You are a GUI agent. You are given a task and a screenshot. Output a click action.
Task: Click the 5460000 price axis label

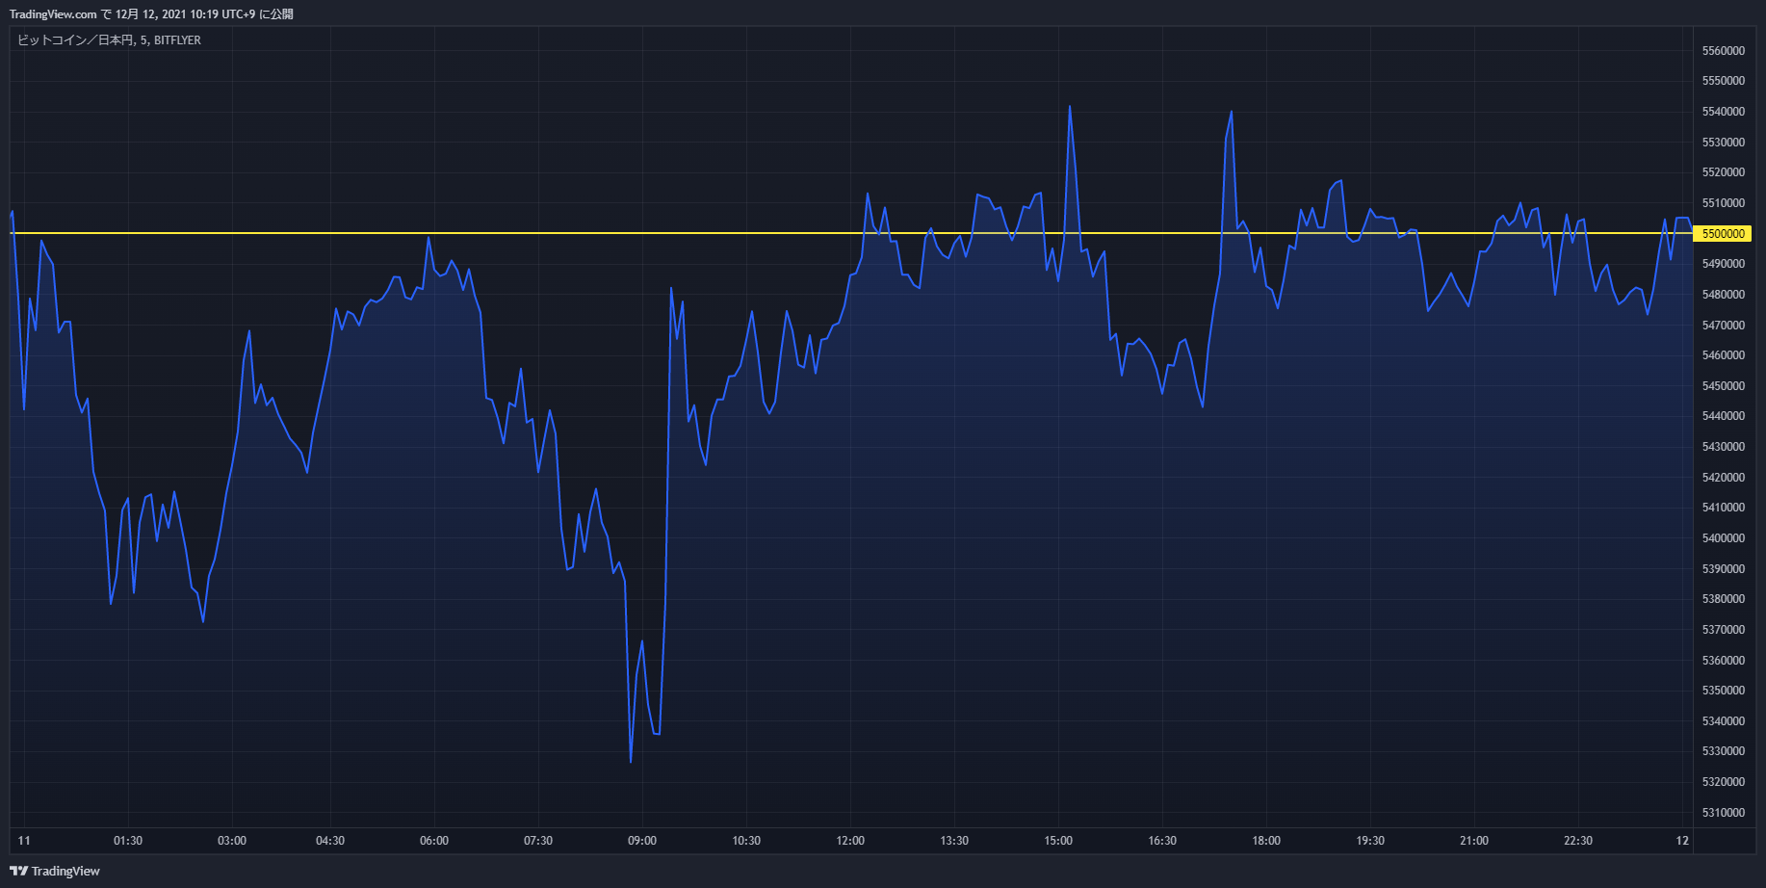point(1724,355)
